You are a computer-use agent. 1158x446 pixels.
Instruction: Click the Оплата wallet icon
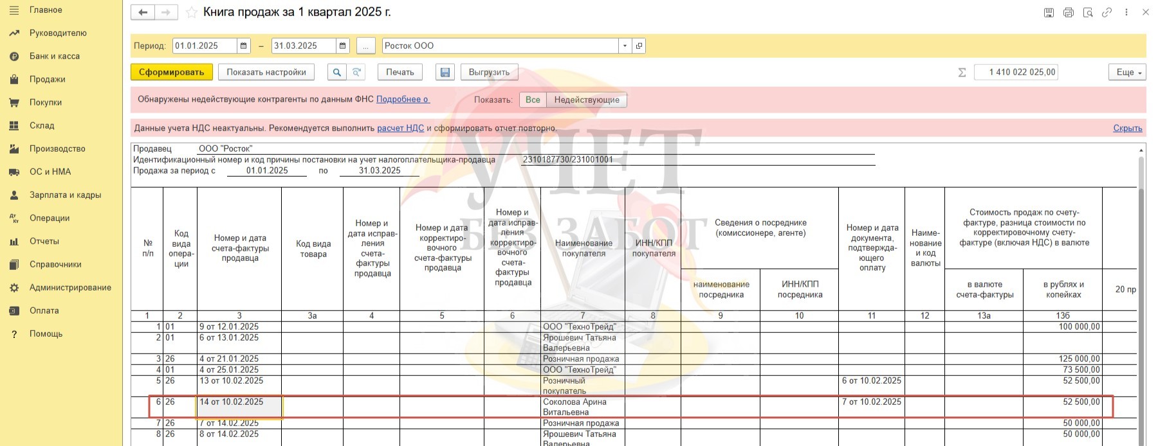pos(14,310)
